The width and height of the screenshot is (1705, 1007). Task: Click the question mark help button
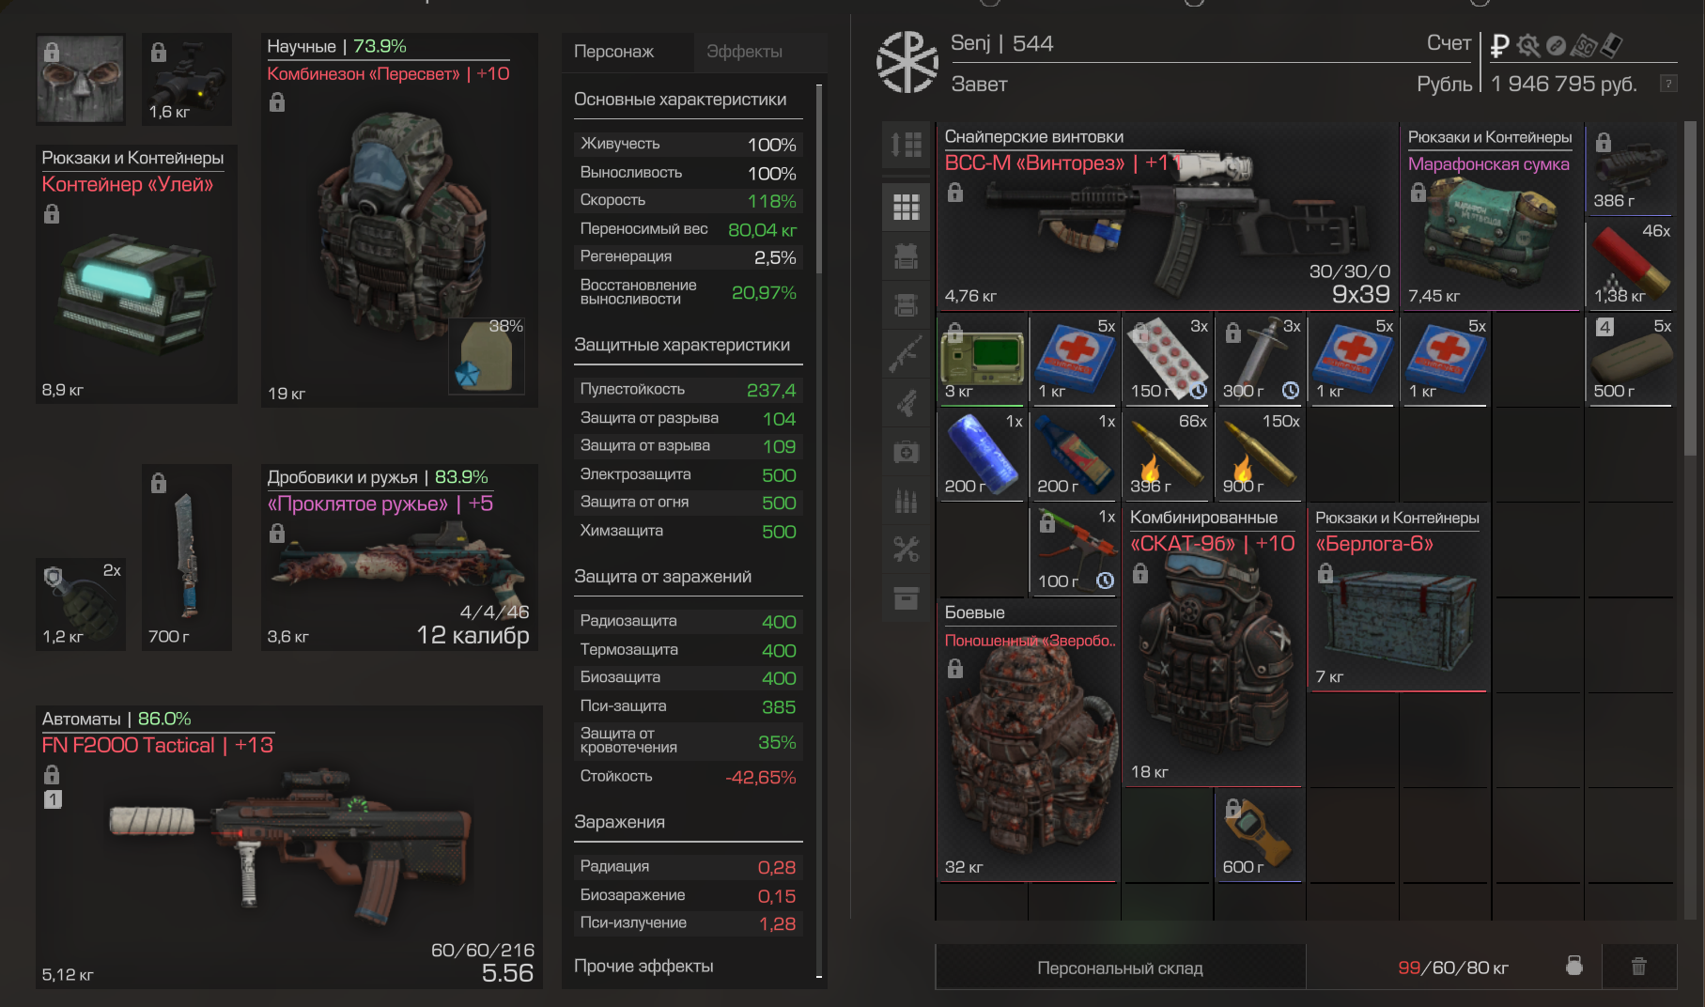coord(1668,84)
